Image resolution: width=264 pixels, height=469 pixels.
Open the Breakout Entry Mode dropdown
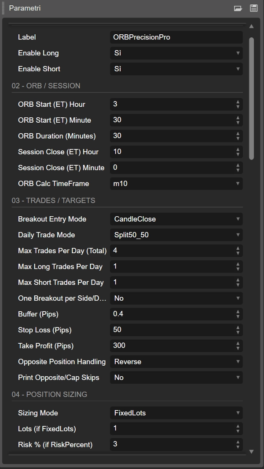176,219
